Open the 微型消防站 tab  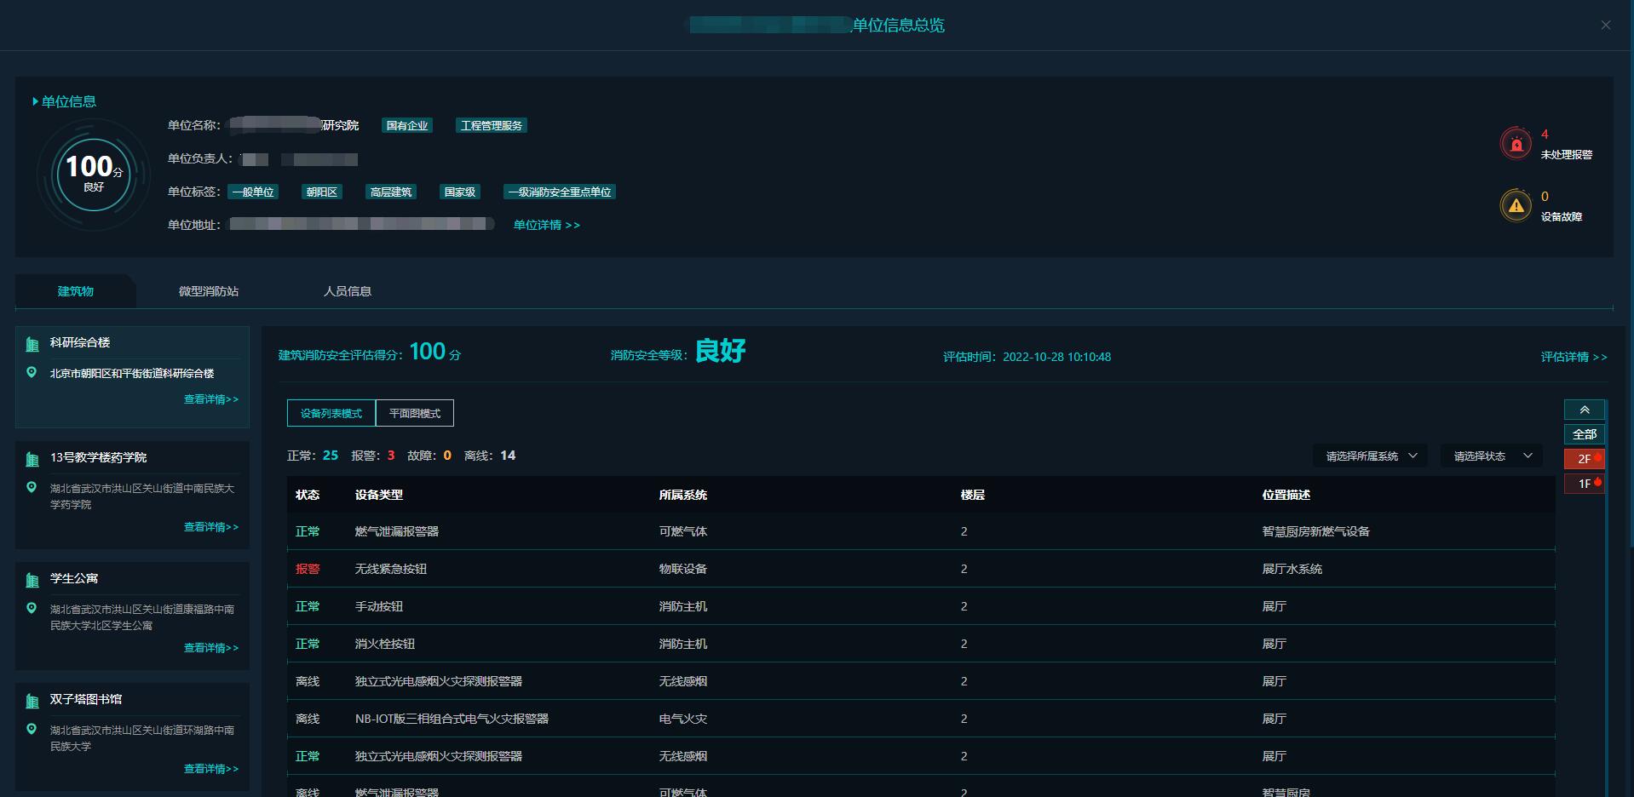(x=209, y=291)
